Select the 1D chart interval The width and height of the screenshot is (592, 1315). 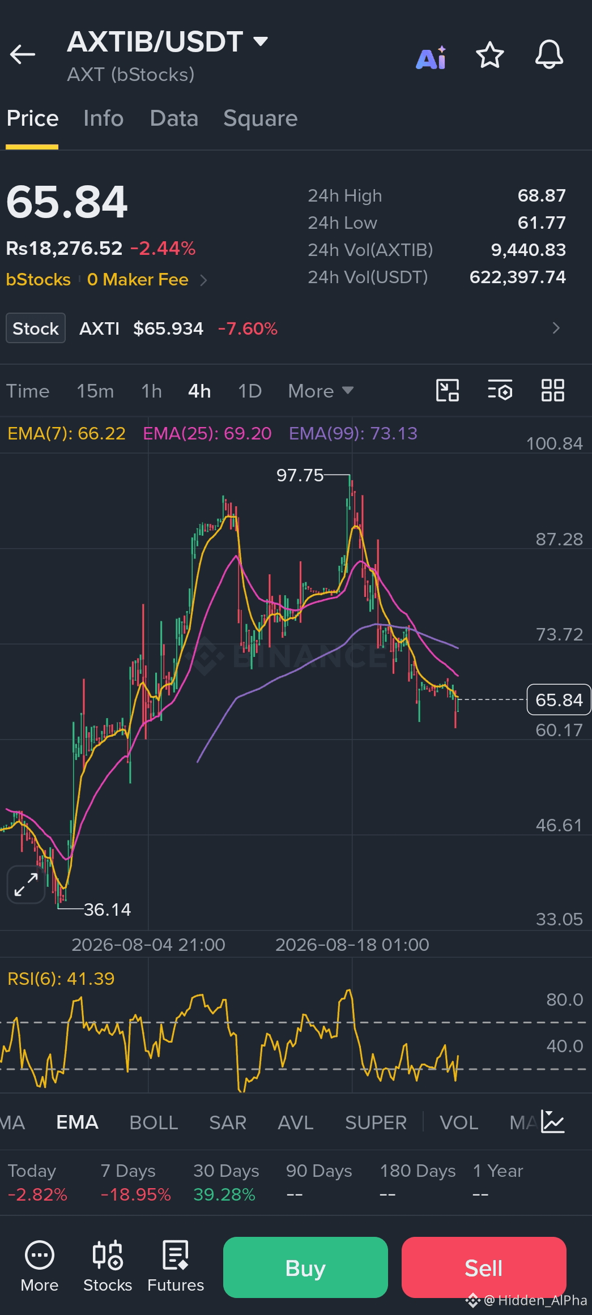tap(250, 391)
